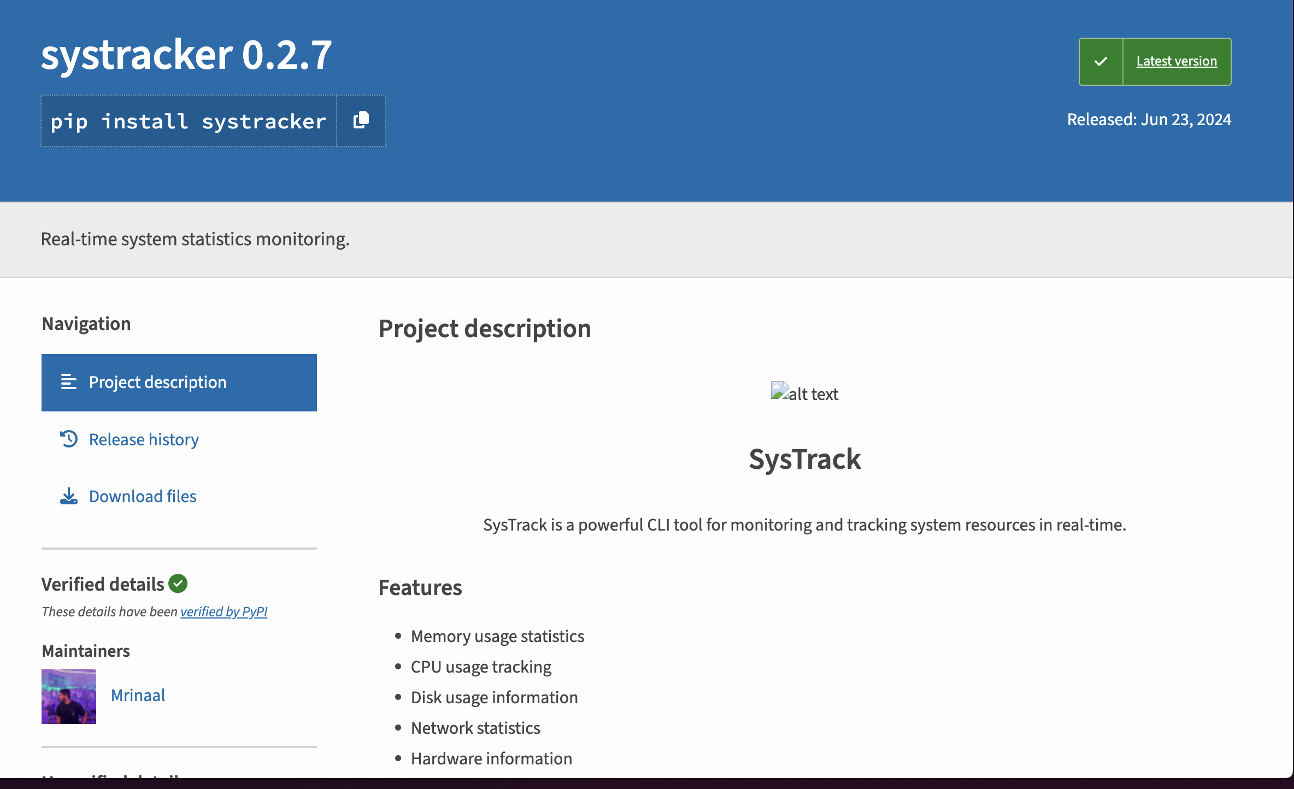Click the Project description lines icon
The image size is (1294, 789).
click(69, 381)
